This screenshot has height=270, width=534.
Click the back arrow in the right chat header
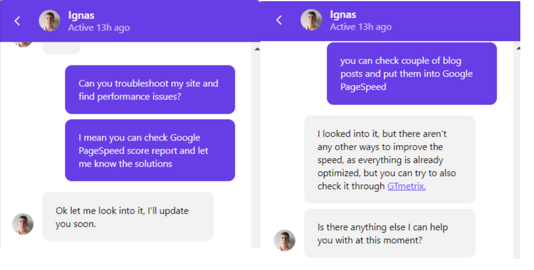click(279, 20)
